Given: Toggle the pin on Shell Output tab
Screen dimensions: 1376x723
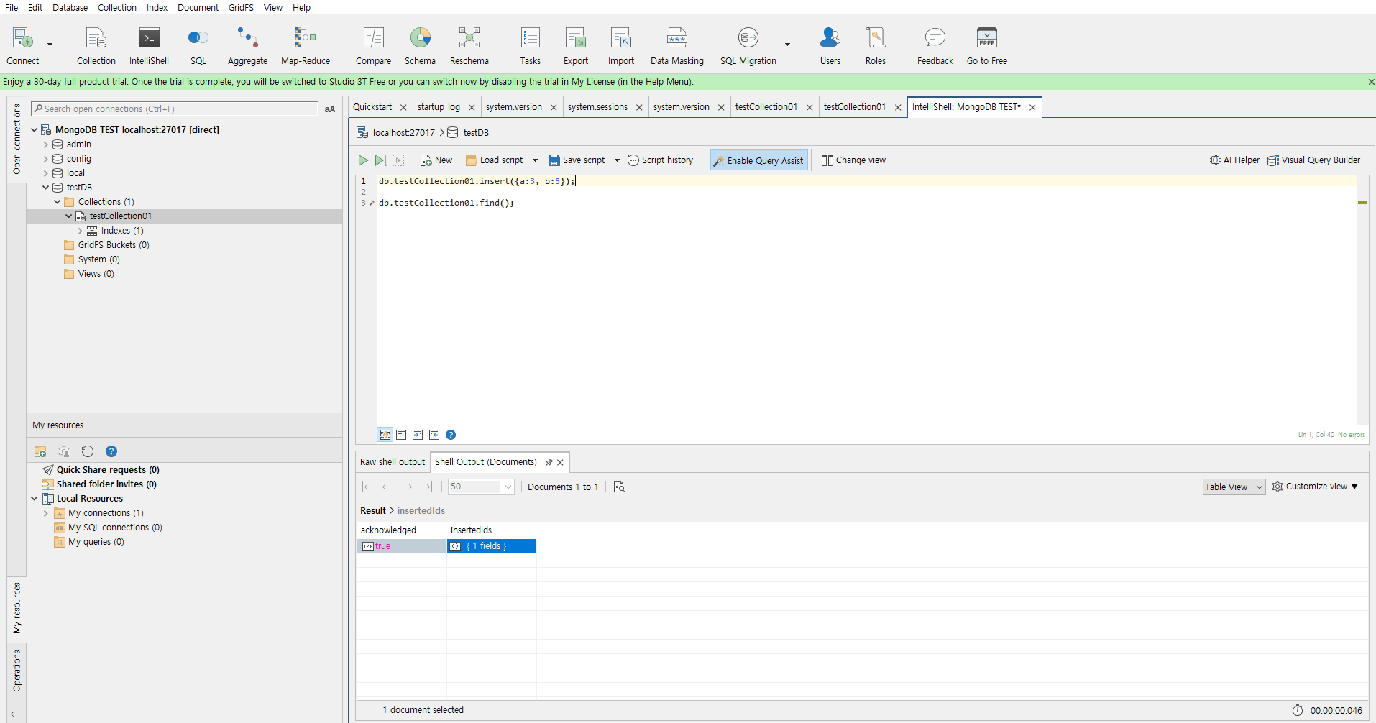Looking at the screenshot, I should coord(549,462).
